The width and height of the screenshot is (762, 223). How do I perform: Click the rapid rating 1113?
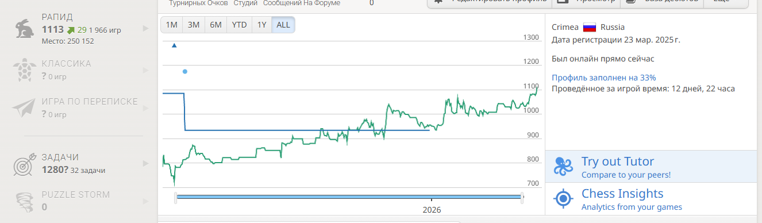[53, 29]
